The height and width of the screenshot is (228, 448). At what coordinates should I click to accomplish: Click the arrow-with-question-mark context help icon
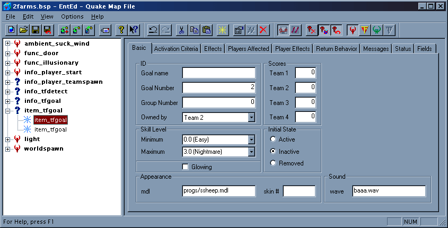pyautogui.click(x=134, y=30)
